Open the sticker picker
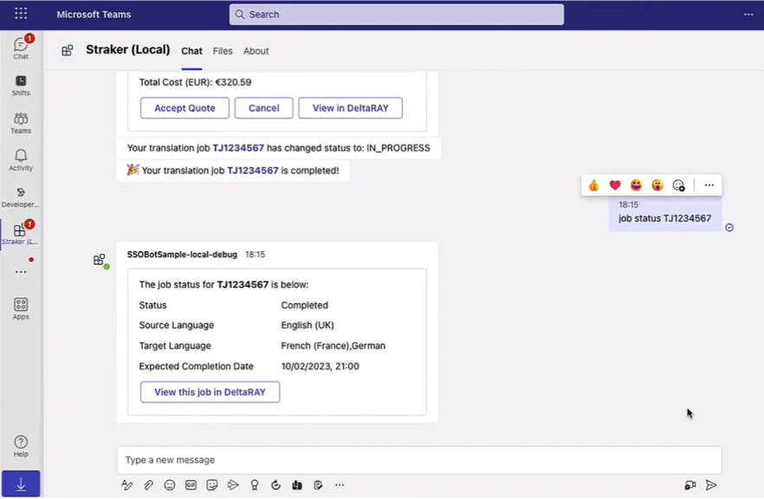 pos(212,485)
